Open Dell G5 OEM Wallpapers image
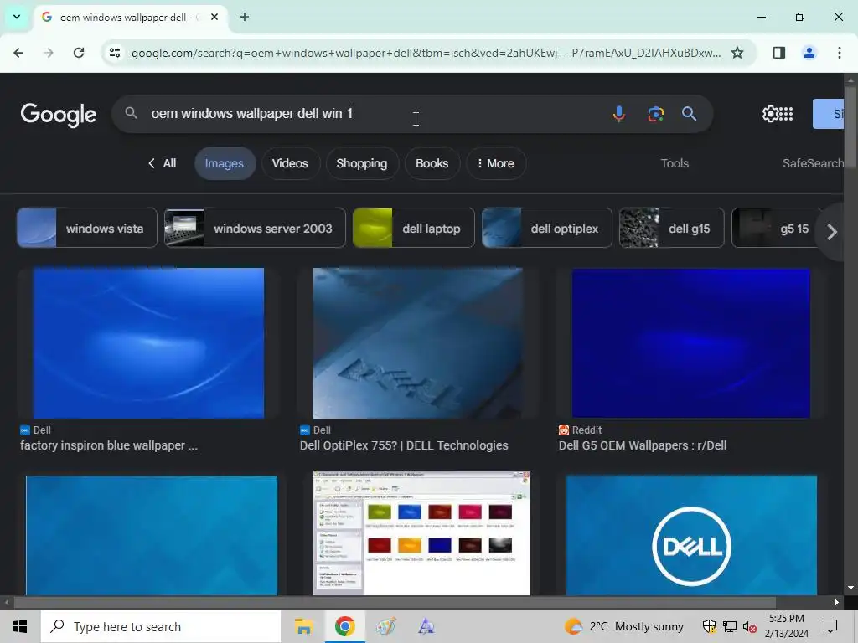The height and width of the screenshot is (643, 858). [x=691, y=343]
